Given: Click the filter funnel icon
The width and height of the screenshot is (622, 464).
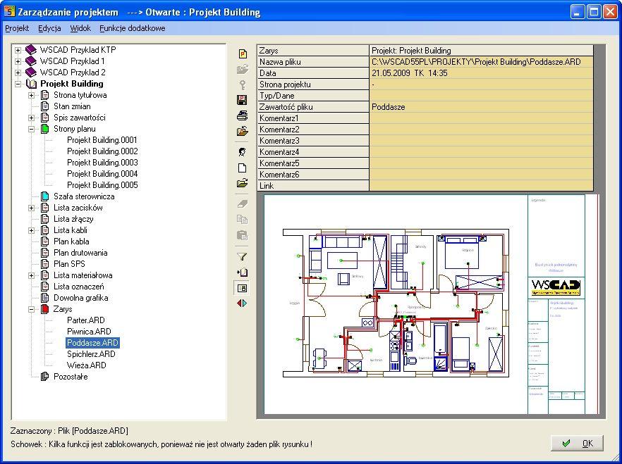Looking at the screenshot, I should click(x=243, y=256).
